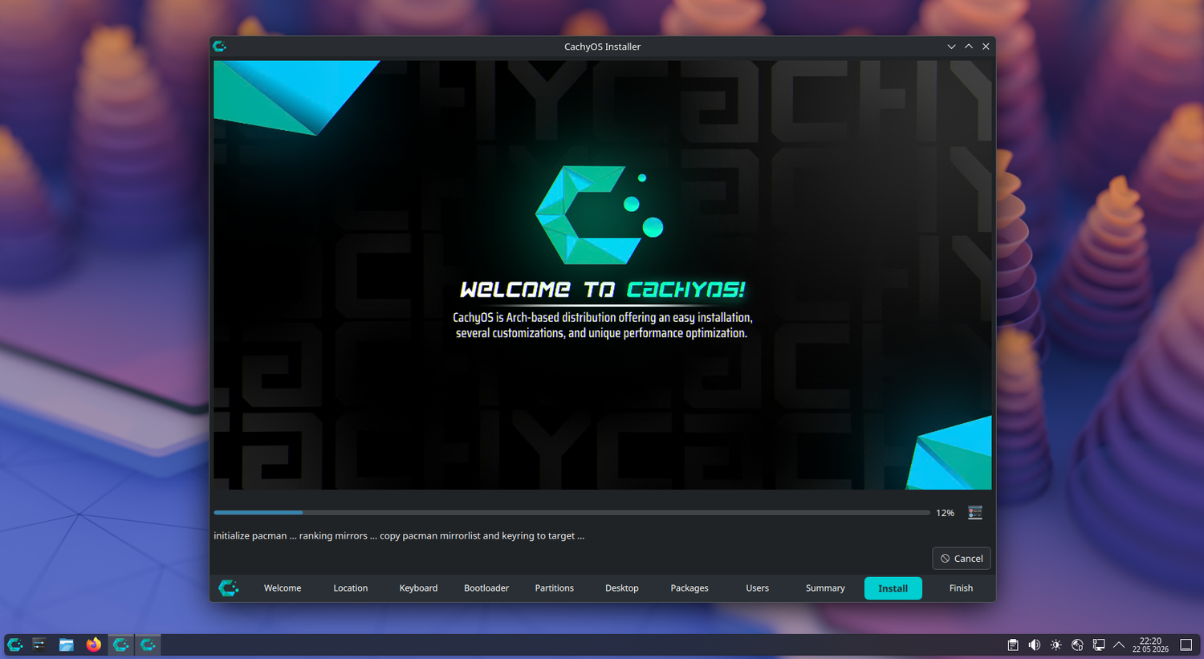
Task: Select the Users step
Action: (757, 588)
